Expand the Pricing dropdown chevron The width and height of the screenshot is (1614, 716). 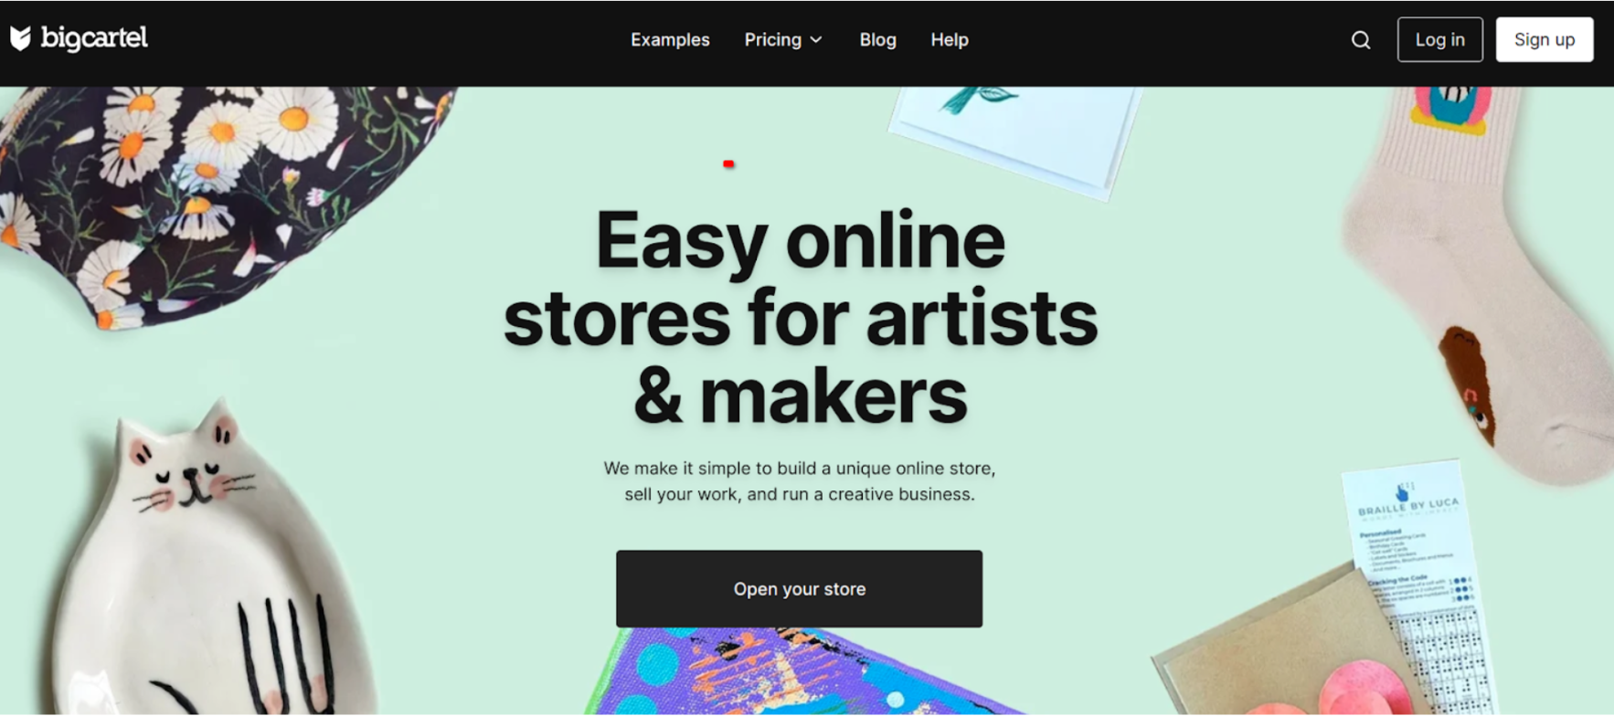coord(816,40)
